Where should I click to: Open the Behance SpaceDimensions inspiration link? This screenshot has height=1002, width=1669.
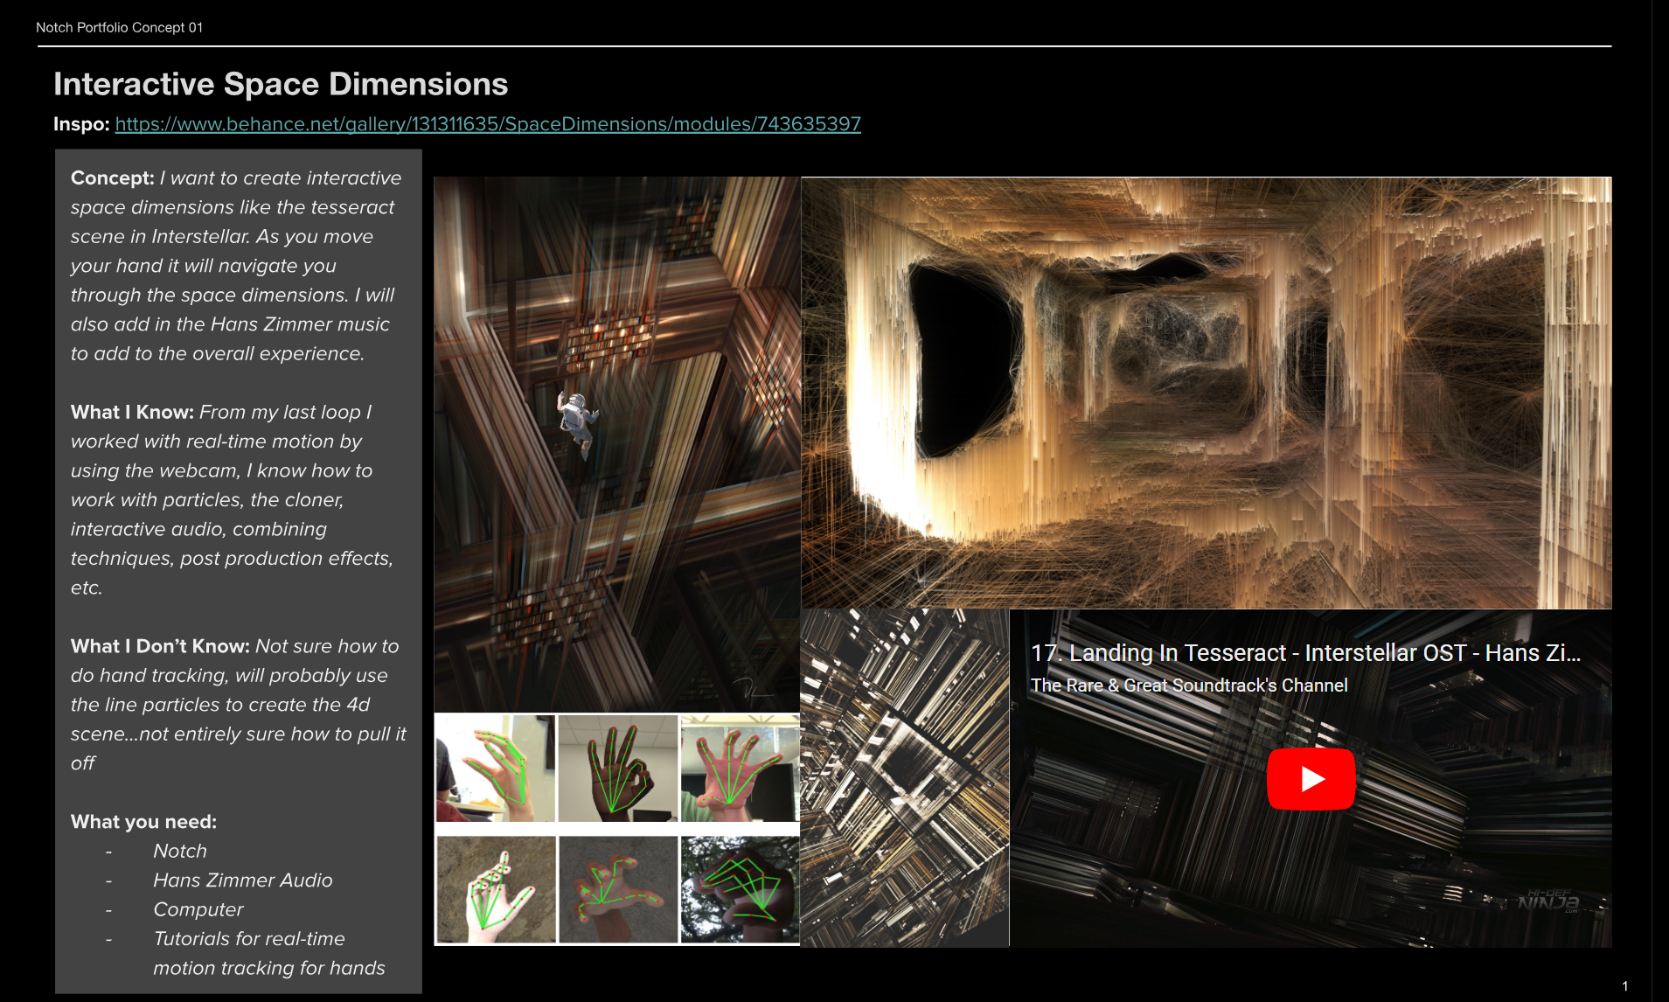point(488,124)
